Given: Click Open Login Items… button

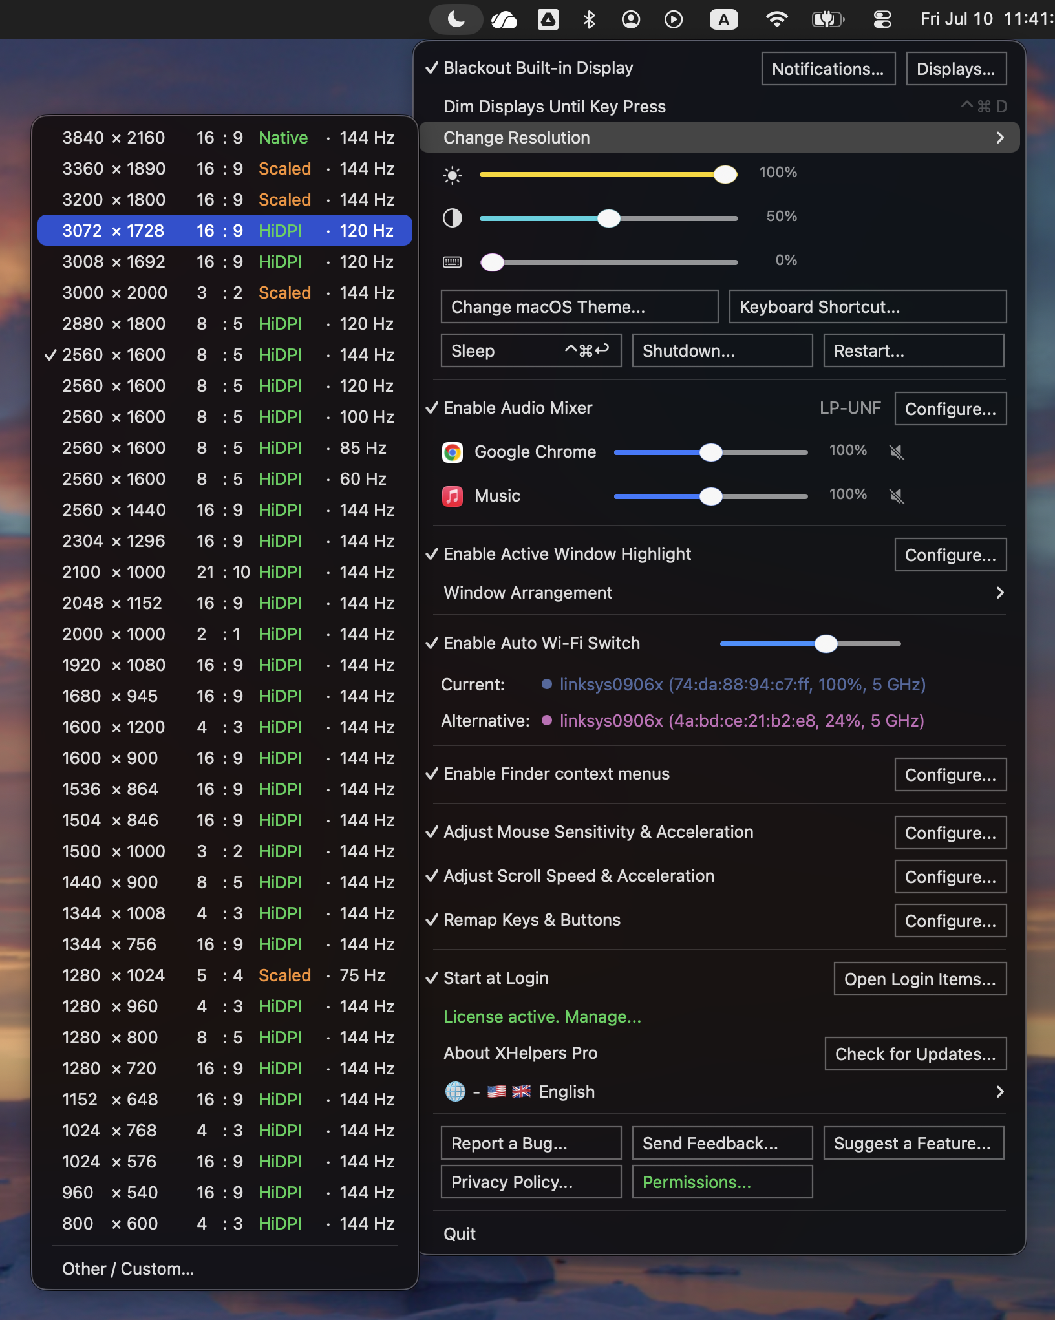Looking at the screenshot, I should click(920, 979).
